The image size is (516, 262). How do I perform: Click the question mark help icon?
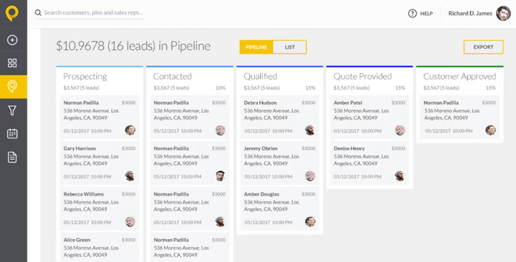pos(412,14)
